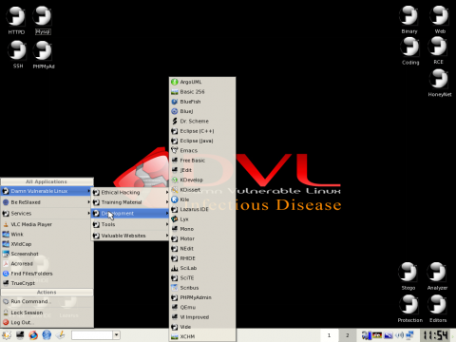Launch Motor IDE entry

tap(202, 238)
